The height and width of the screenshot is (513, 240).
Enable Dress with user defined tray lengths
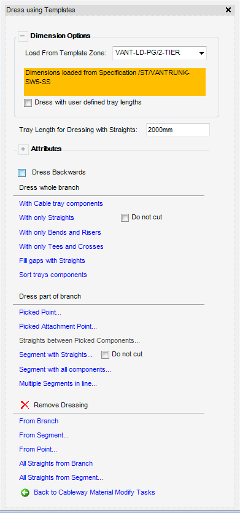[28, 103]
